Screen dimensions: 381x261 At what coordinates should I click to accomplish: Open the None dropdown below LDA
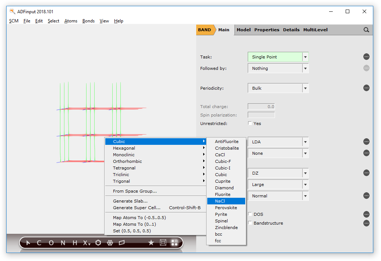point(278,153)
